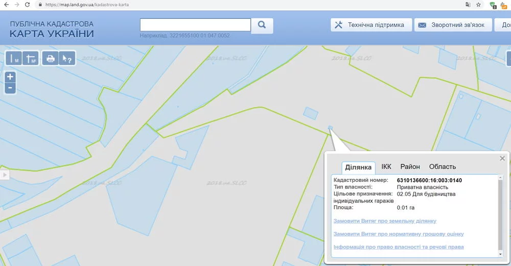Switch to the Ділянка tab

[x=358, y=167]
